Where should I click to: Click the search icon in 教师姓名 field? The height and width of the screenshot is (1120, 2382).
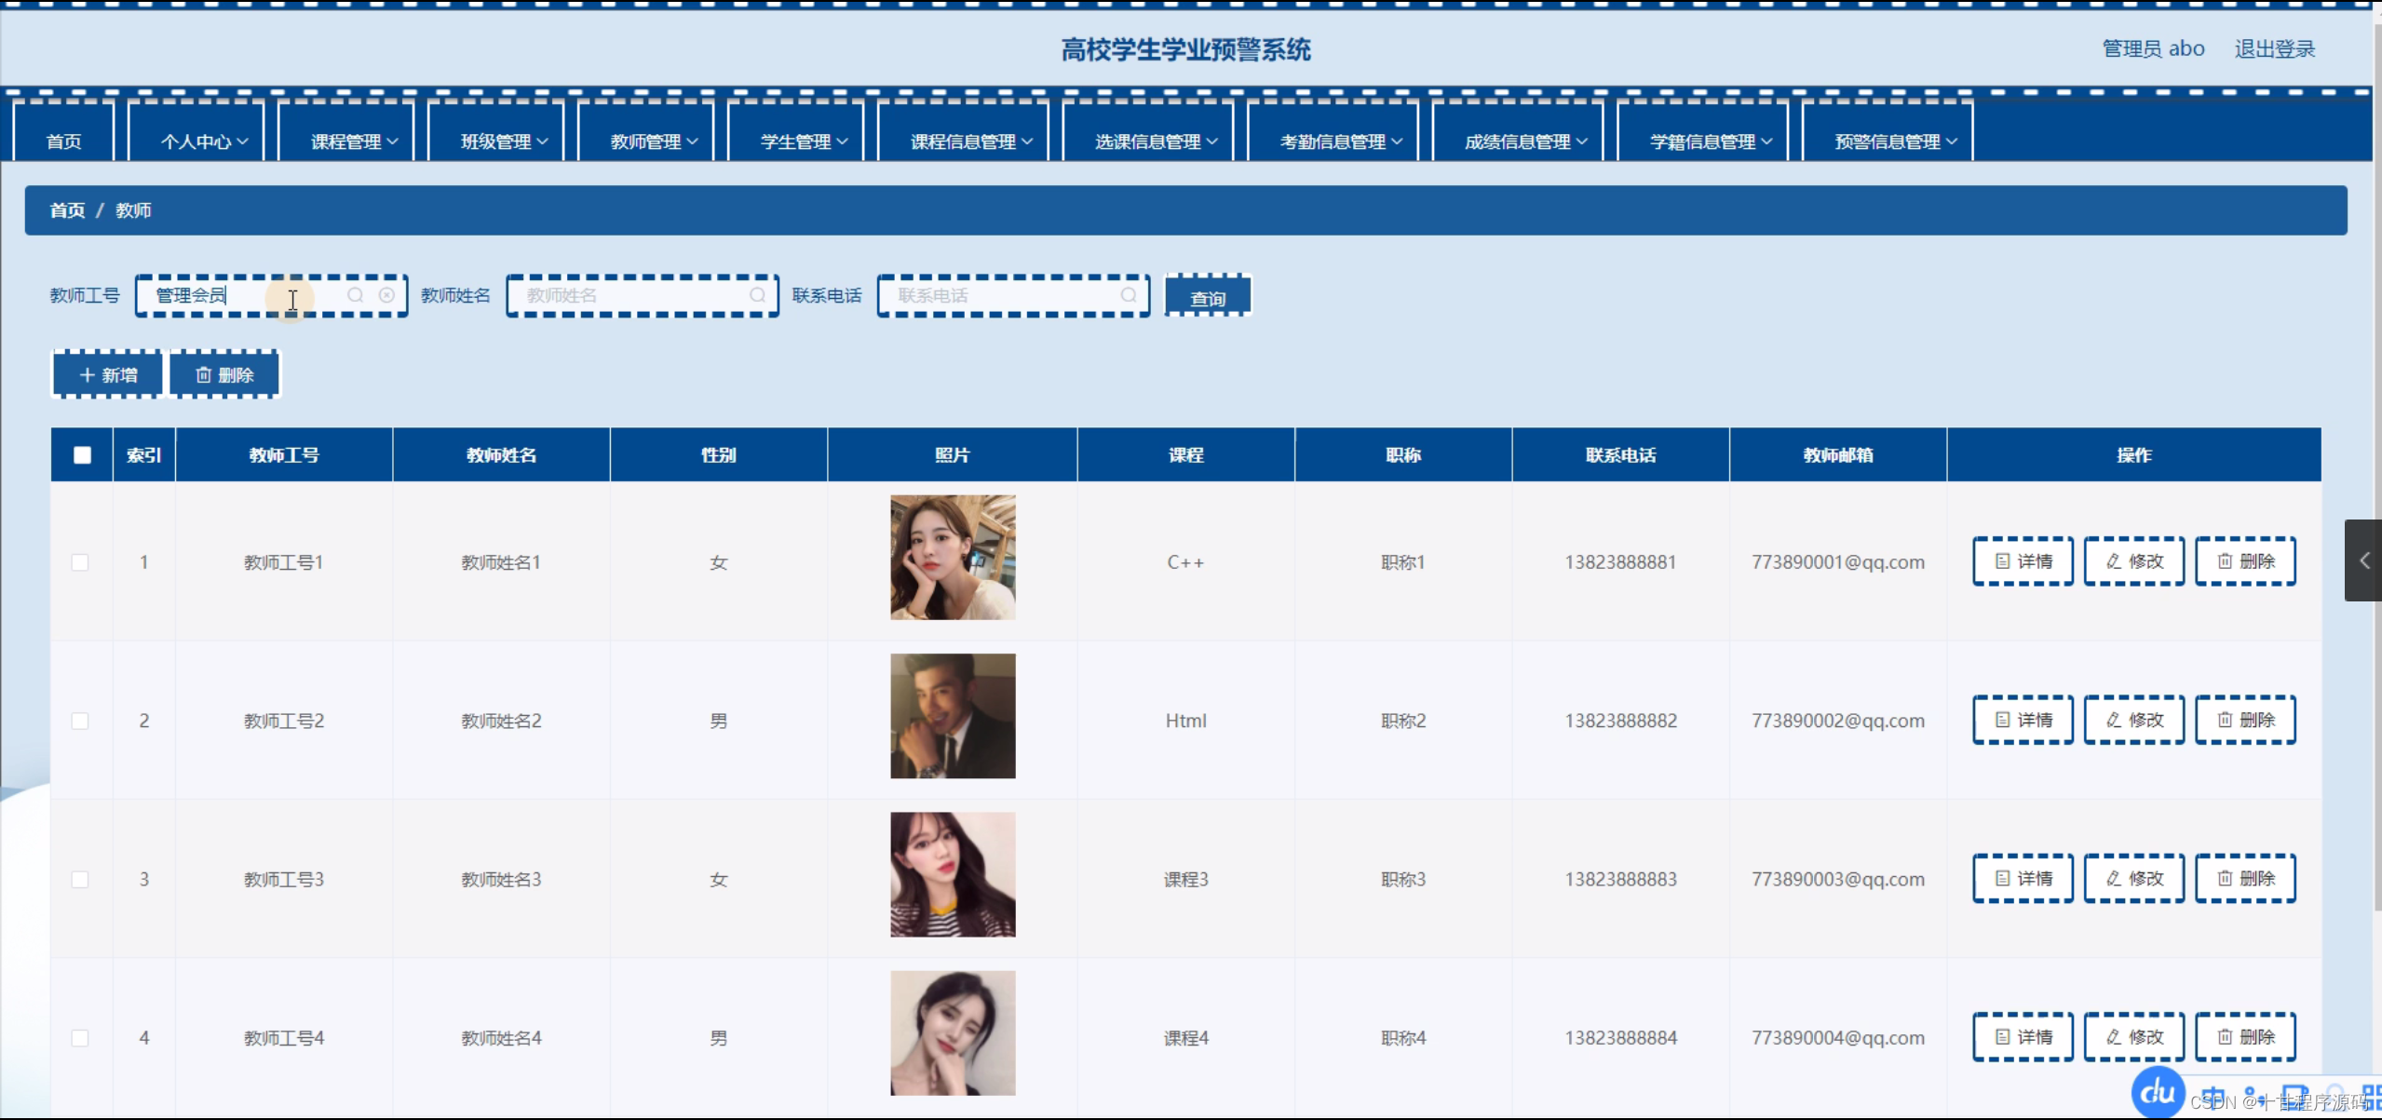(757, 295)
